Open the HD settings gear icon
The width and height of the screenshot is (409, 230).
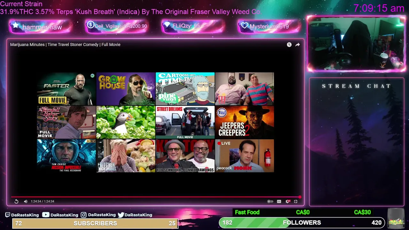click(x=288, y=201)
